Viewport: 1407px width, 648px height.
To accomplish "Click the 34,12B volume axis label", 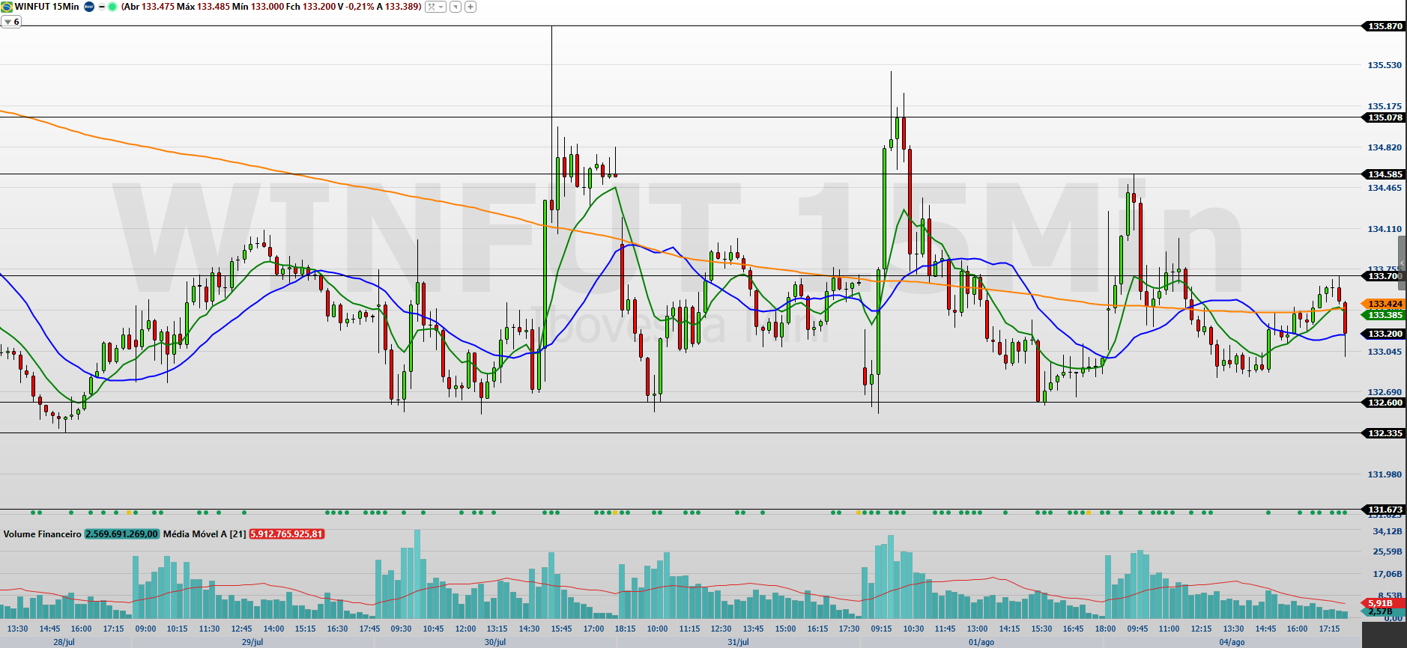I will point(1387,531).
